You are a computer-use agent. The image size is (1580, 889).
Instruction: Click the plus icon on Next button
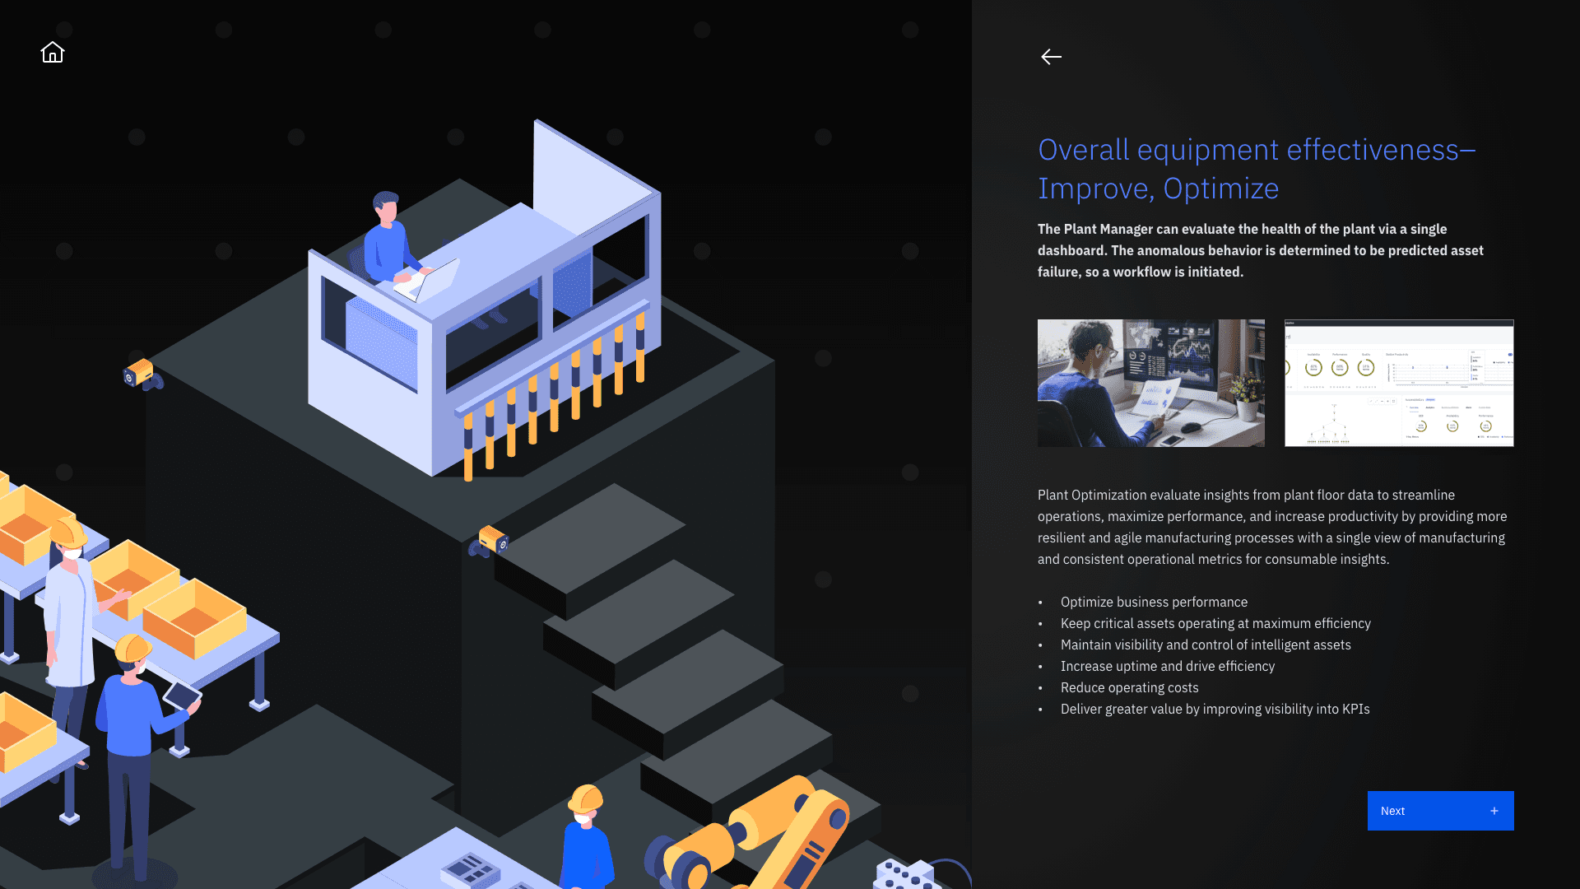[x=1494, y=811]
